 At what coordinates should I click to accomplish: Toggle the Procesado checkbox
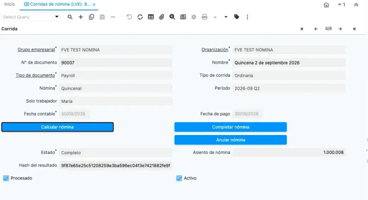(x=6, y=178)
